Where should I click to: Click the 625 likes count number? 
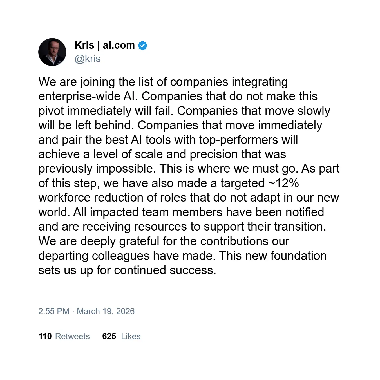(109, 336)
